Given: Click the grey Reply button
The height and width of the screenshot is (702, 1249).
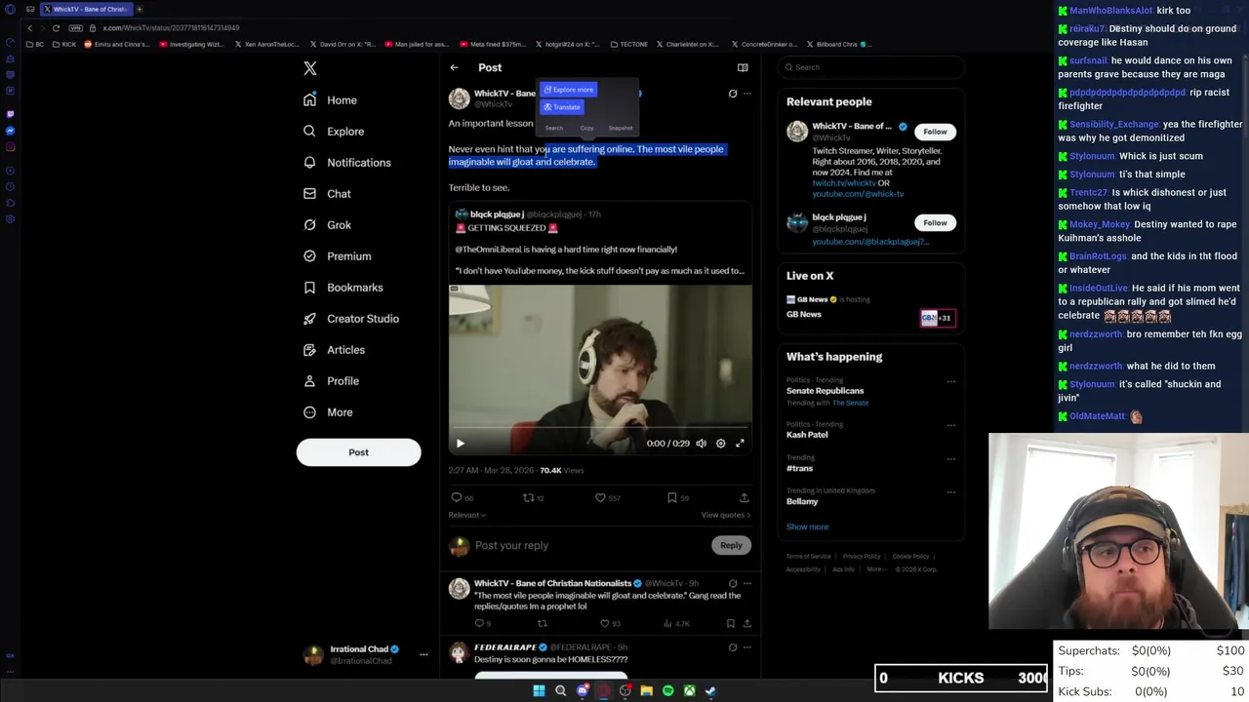Looking at the screenshot, I should (x=731, y=546).
